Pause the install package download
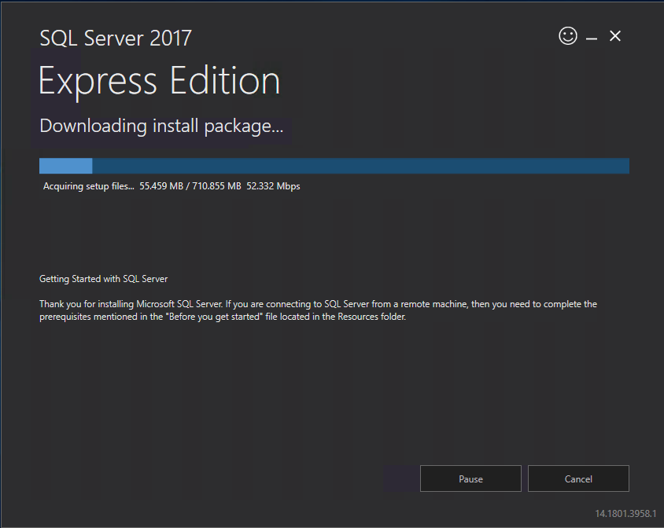Viewport: 664px width, 528px height. point(470,478)
